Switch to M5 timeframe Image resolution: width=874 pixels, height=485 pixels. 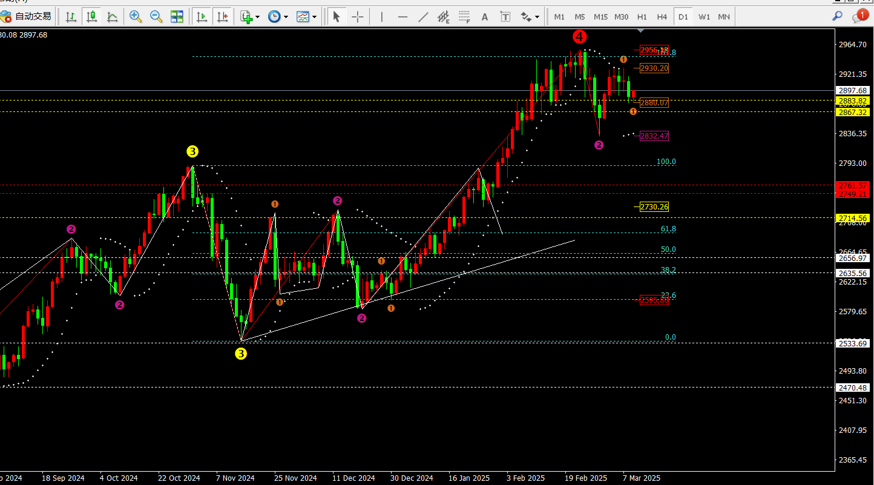(580, 16)
